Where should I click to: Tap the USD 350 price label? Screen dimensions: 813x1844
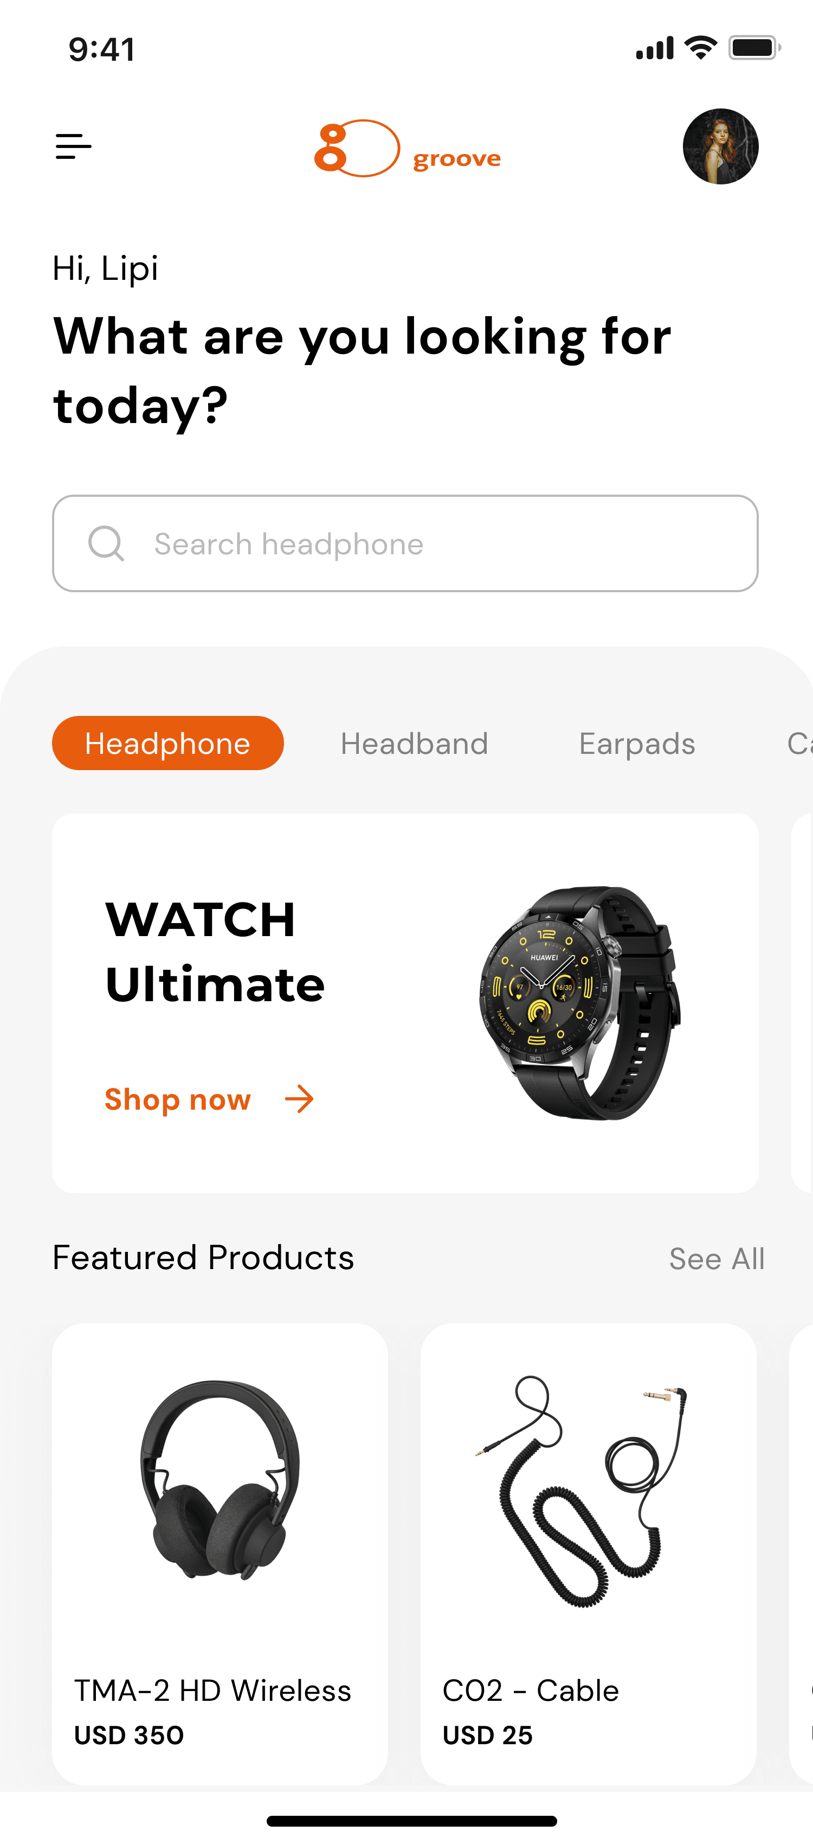coord(130,1735)
